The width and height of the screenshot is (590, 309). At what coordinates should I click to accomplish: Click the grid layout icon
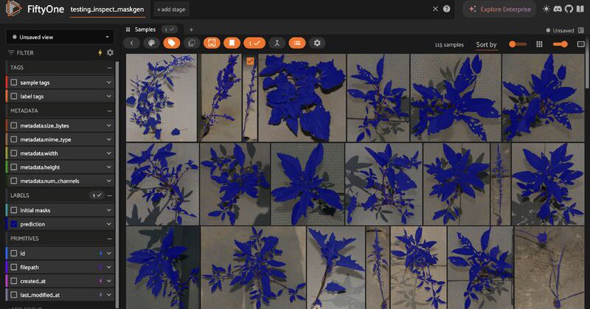click(x=539, y=44)
